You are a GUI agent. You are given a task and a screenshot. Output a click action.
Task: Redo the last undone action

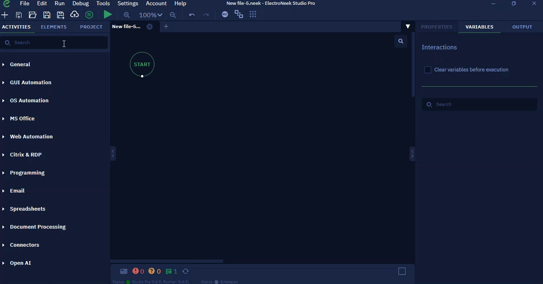click(206, 15)
